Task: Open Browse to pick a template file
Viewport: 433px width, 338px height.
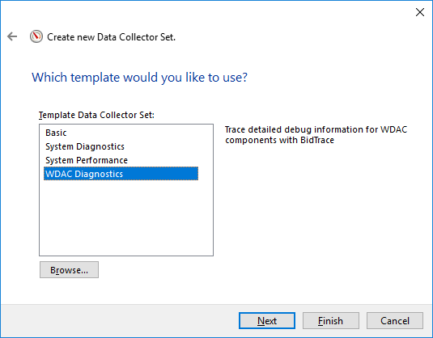Action: click(x=69, y=270)
